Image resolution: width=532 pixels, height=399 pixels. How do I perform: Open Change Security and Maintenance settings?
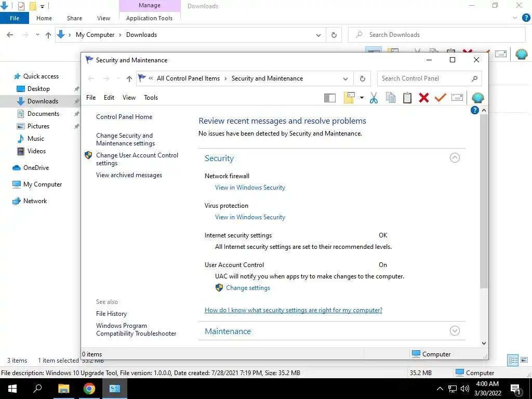(125, 139)
